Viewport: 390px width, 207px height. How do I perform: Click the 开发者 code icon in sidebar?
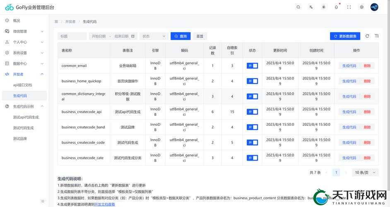pyautogui.click(x=7, y=74)
